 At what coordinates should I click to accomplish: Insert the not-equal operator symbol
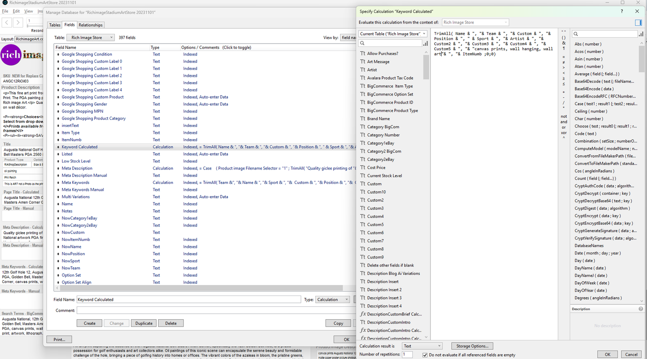pyautogui.click(x=564, y=63)
